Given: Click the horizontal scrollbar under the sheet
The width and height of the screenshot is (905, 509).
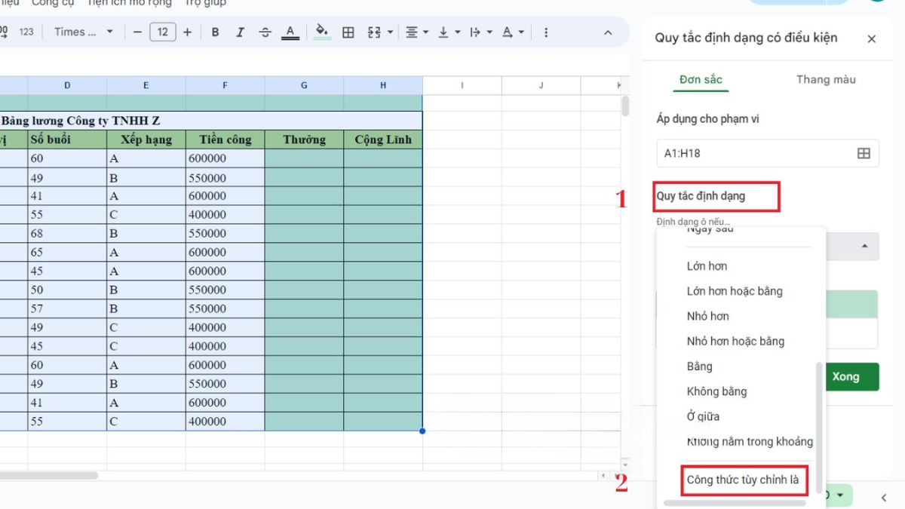Looking at the screenshot, I should 49,476.
